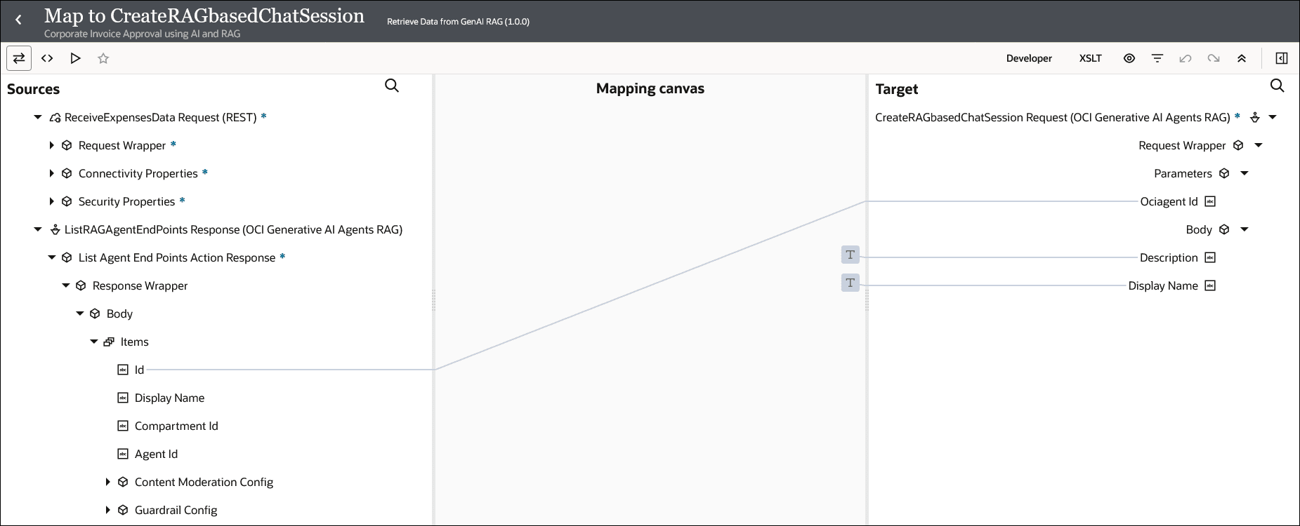The image size is (1300, 526).
Task: Search in the Target panel
Action: pos(1277,86)
